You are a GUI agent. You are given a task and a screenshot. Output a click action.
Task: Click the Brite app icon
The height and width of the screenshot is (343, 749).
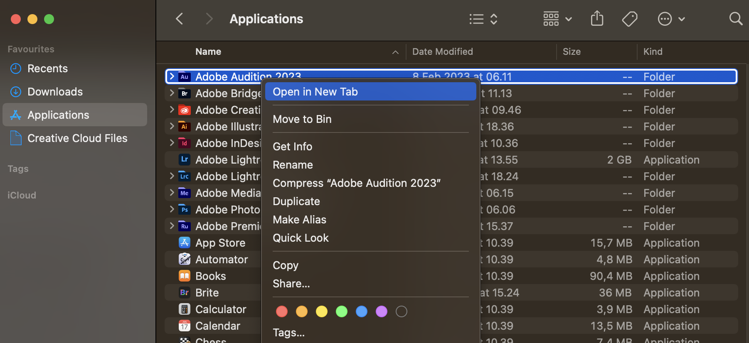click(184, 292)
